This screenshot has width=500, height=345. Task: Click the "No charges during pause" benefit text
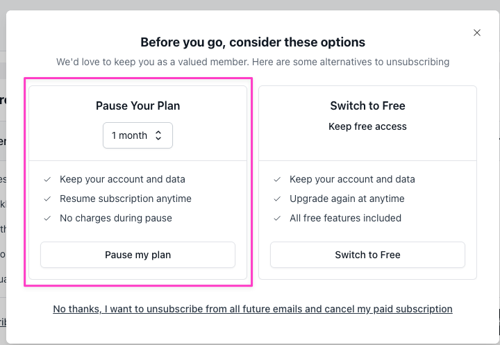click(x=116, y=218)
